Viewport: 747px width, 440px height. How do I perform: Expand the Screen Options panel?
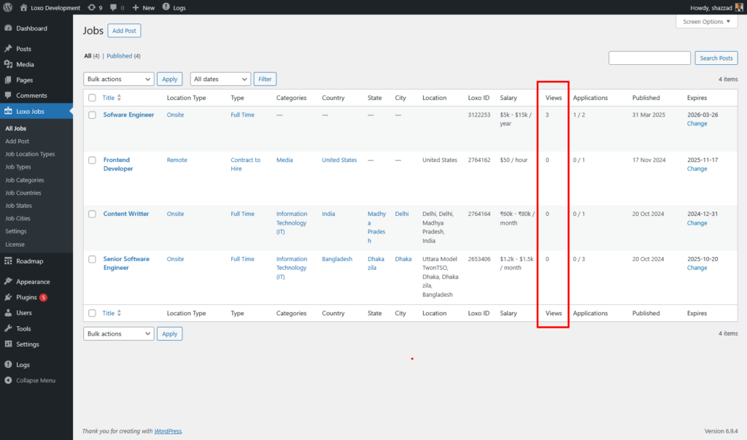706,22
